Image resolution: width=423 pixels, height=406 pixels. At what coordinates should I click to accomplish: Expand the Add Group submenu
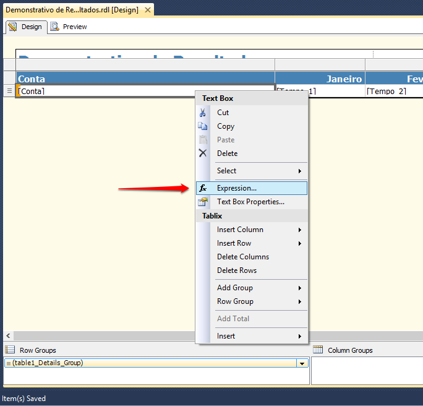252,288
